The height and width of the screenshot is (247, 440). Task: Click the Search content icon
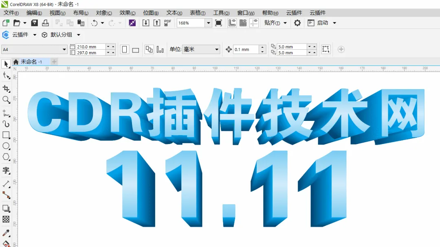(x=132, y=23)
